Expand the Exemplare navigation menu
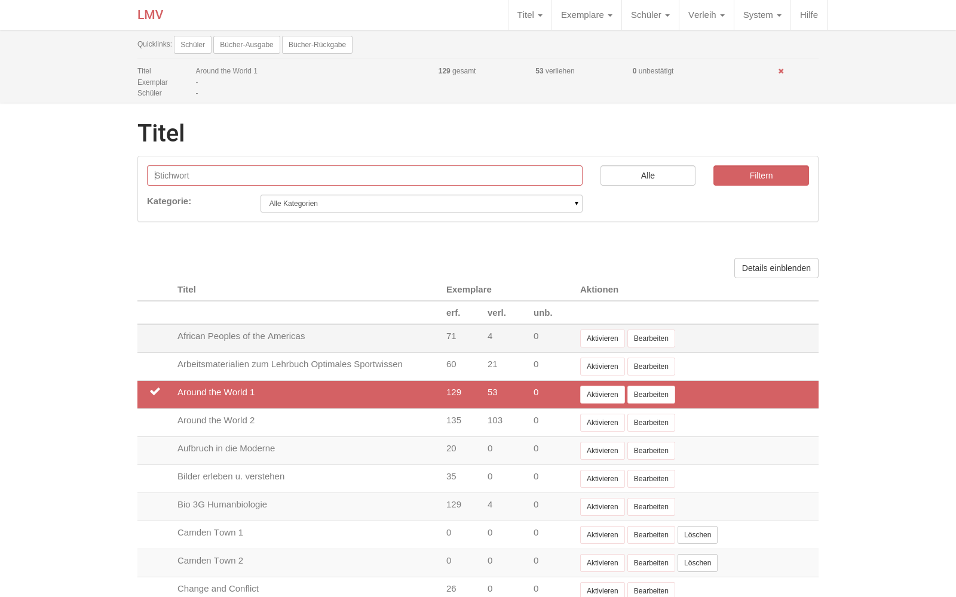 tap(586, 15)
